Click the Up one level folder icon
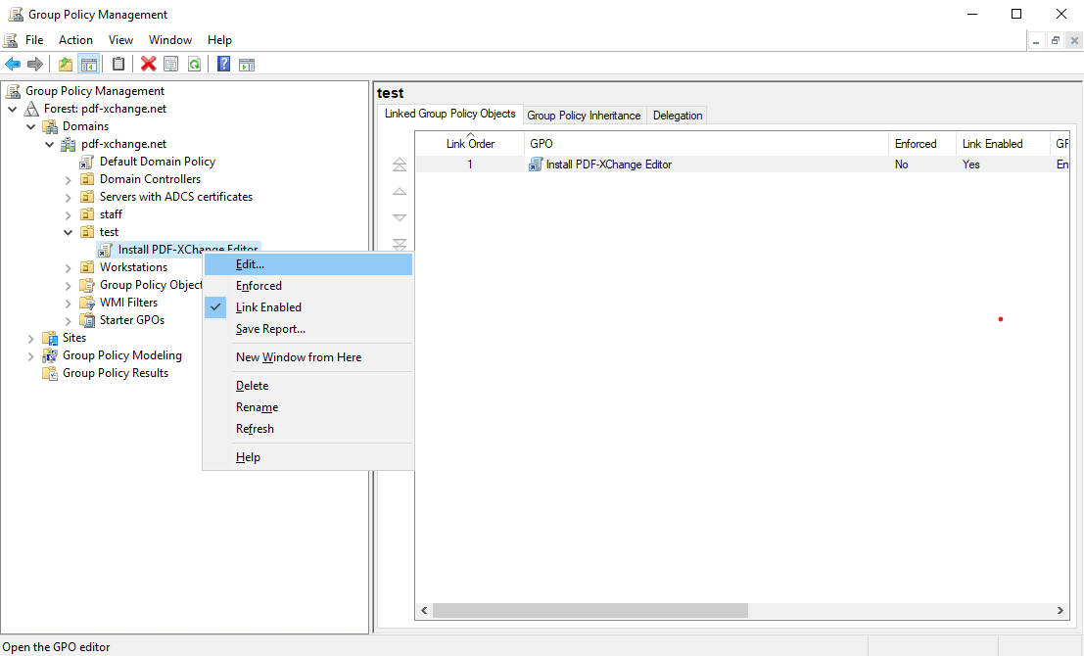Image resolution: width=1084 pixels, height=656 pixels. point(66,65)
